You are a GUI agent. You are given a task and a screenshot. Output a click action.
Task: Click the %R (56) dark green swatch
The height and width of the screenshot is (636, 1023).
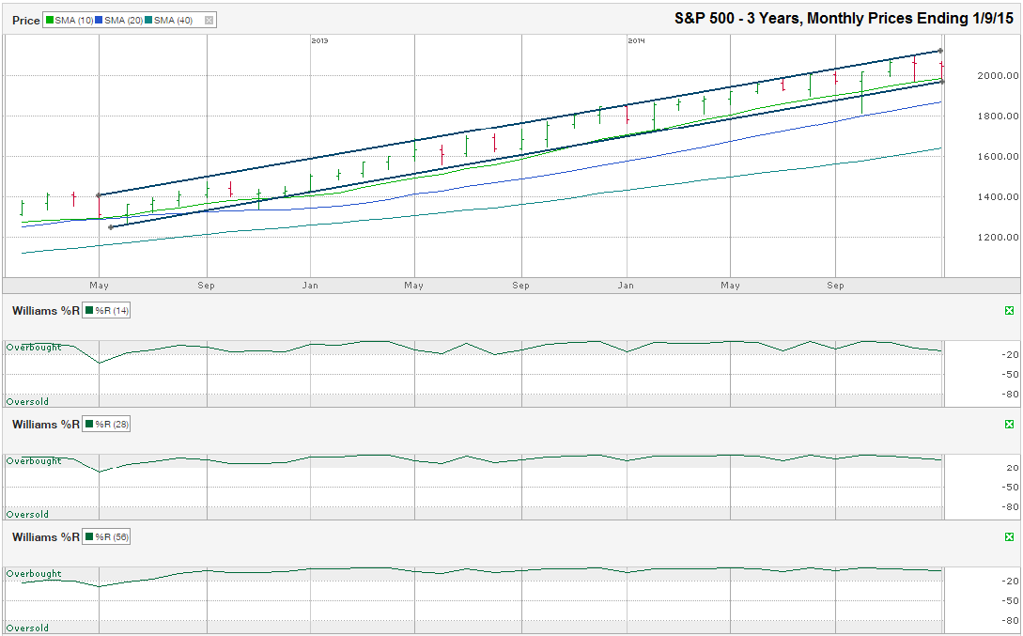pyautogui.click(x=89, y=536)
